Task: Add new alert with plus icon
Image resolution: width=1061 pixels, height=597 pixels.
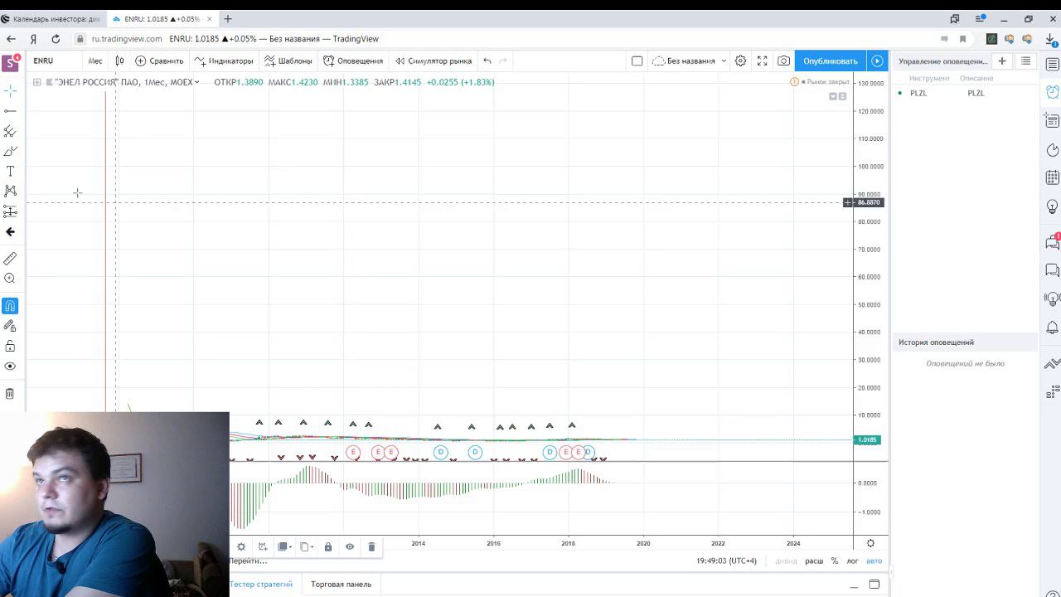Action: (1001, 61)
